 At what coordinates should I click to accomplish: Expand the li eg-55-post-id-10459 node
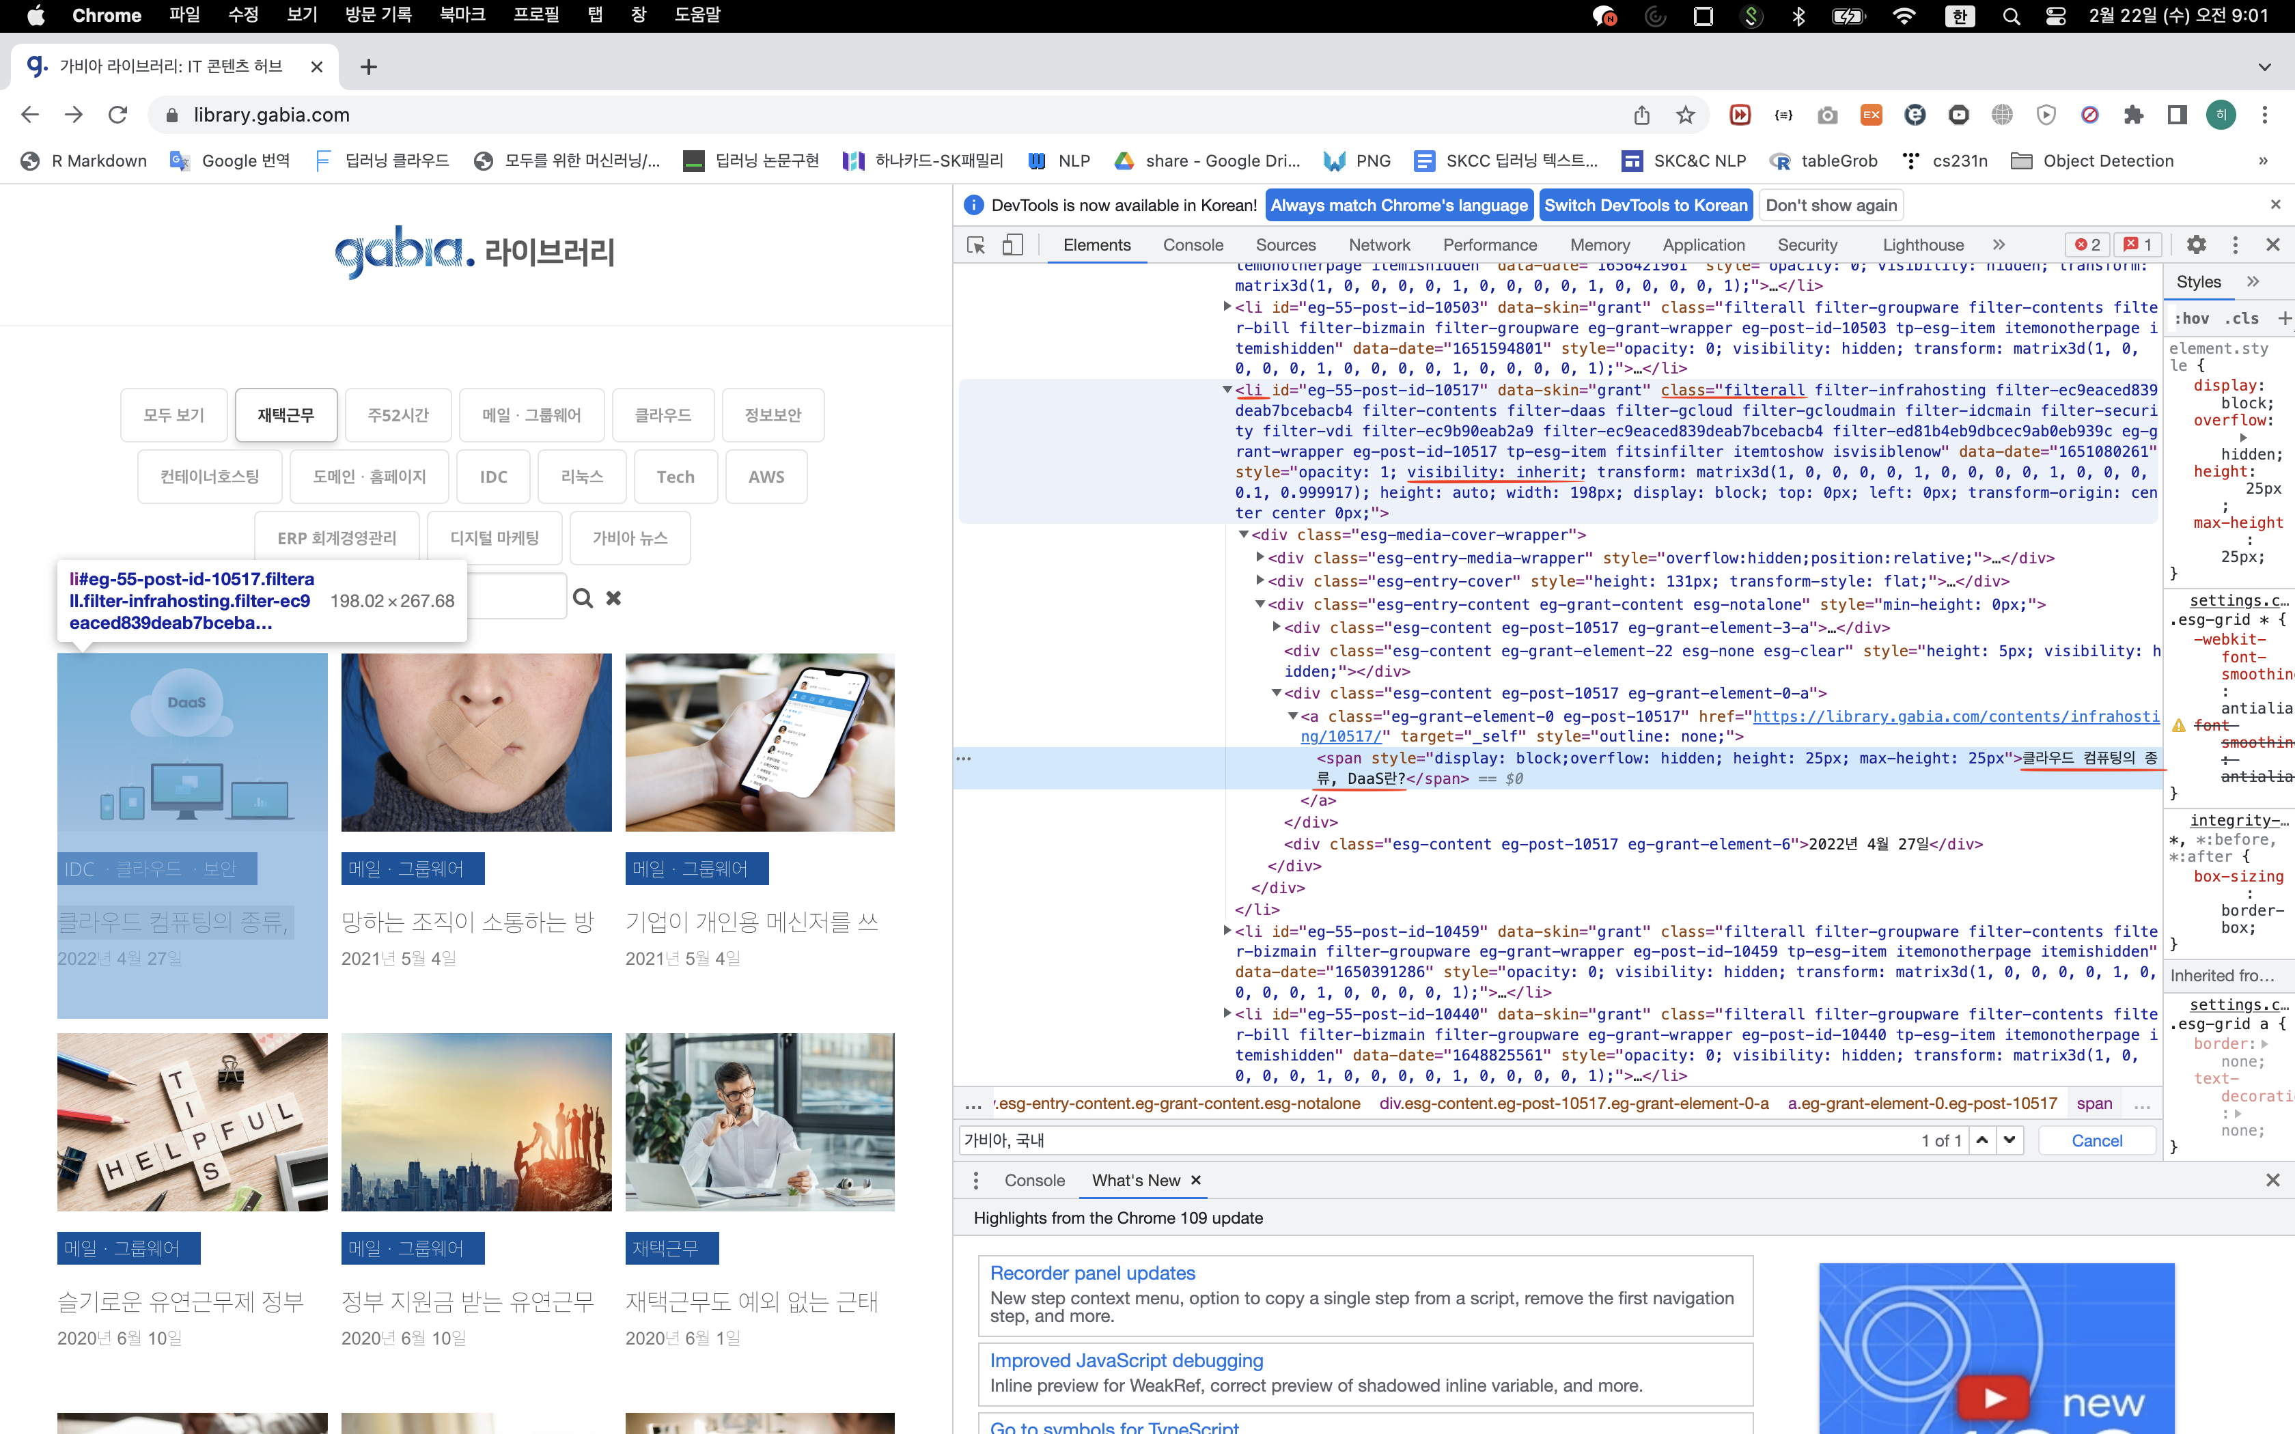[1227, 930]
